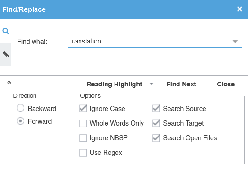
Task: Select the Backward direction radio button
Action: point(20,108)
